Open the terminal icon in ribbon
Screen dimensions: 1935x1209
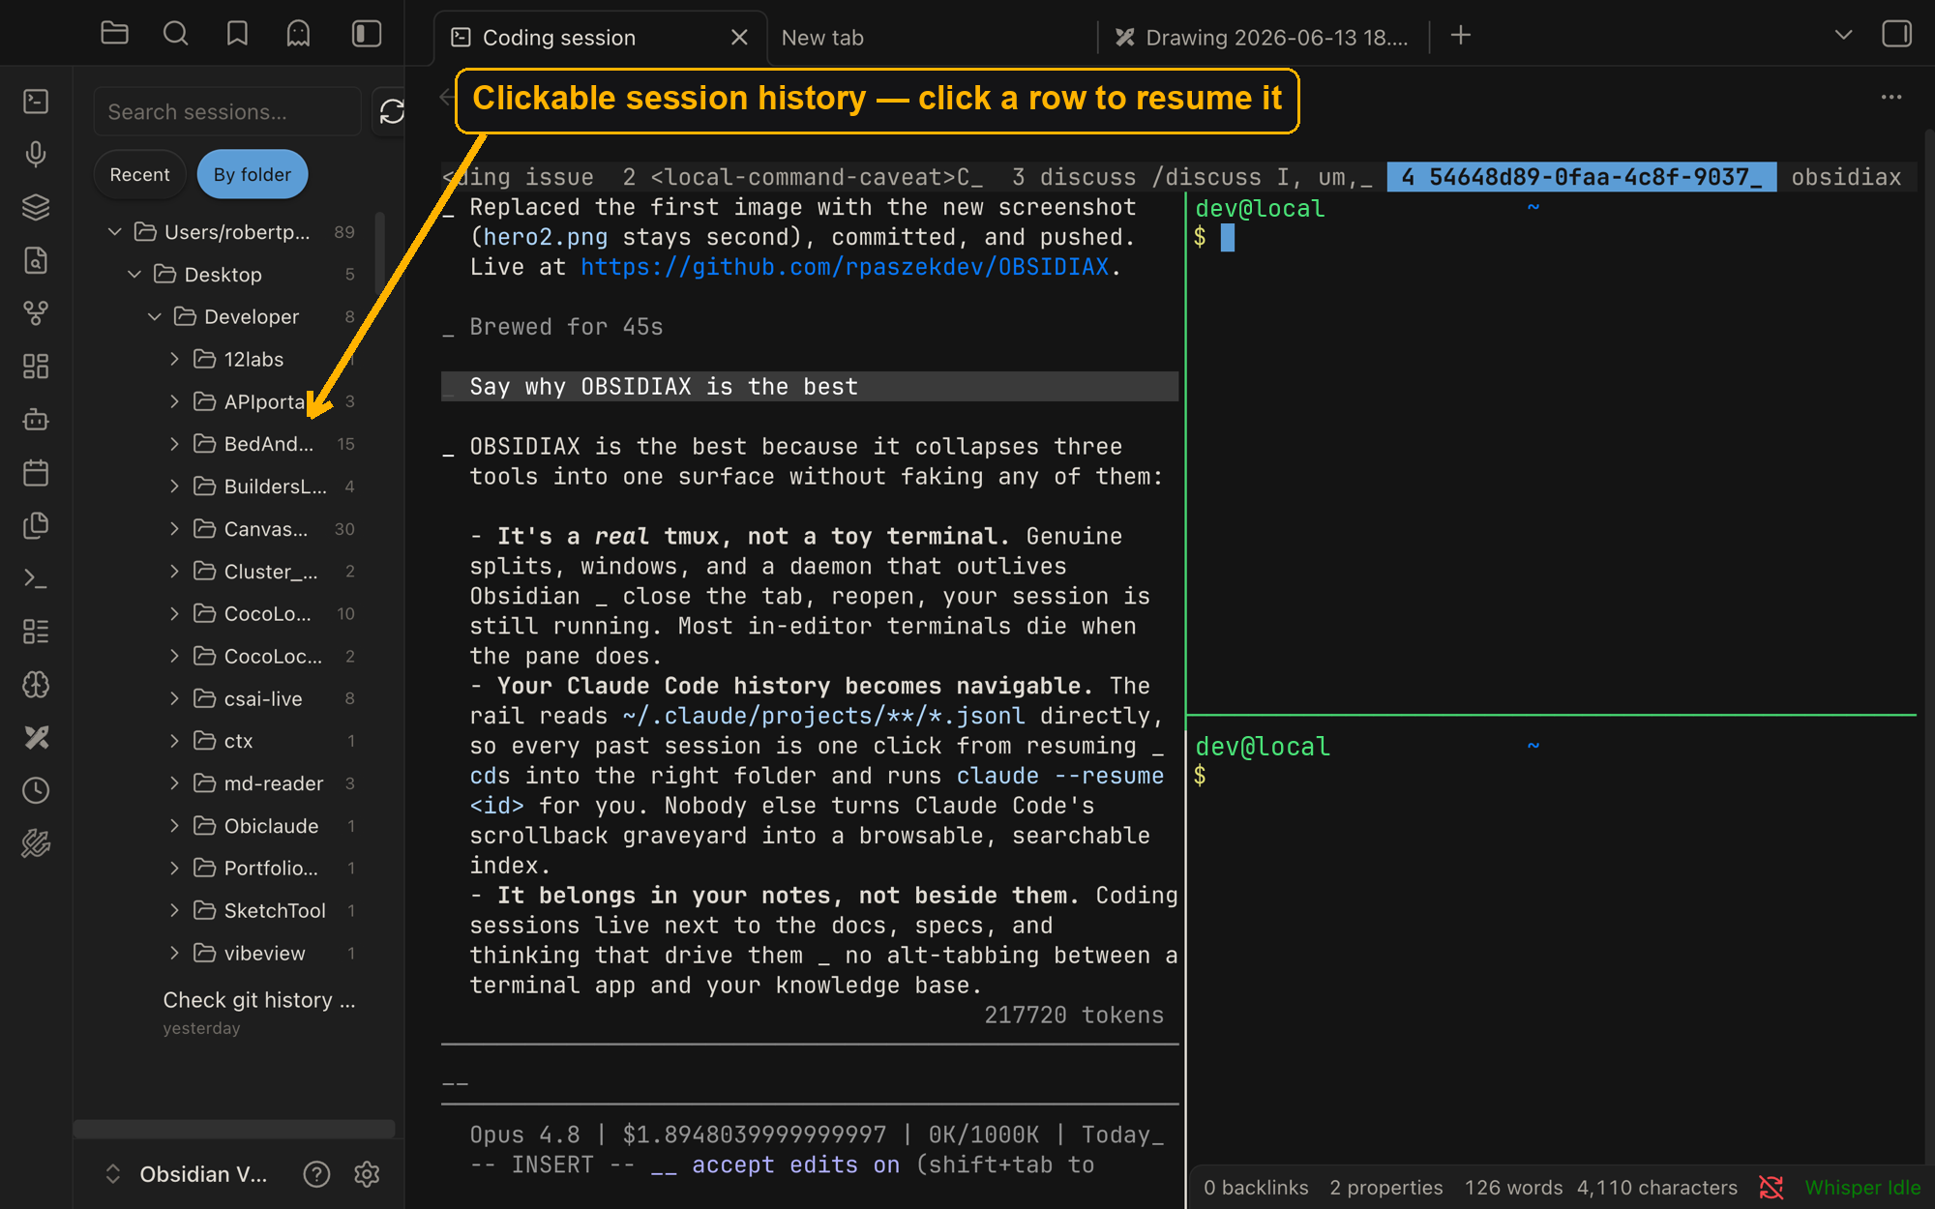pyautogui.click(x=36, y=102)
